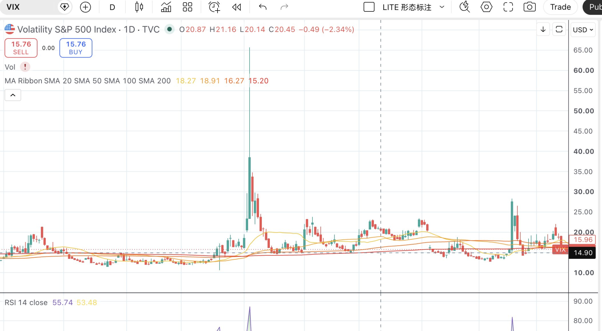
Task: Change the D timeframe interval
Action: 112,7
